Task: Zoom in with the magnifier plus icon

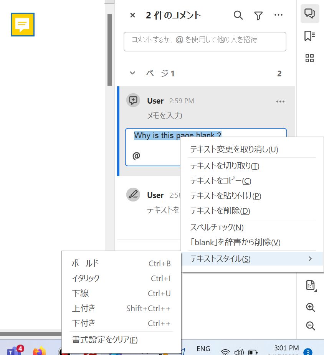Action: [x=309, y=307]
